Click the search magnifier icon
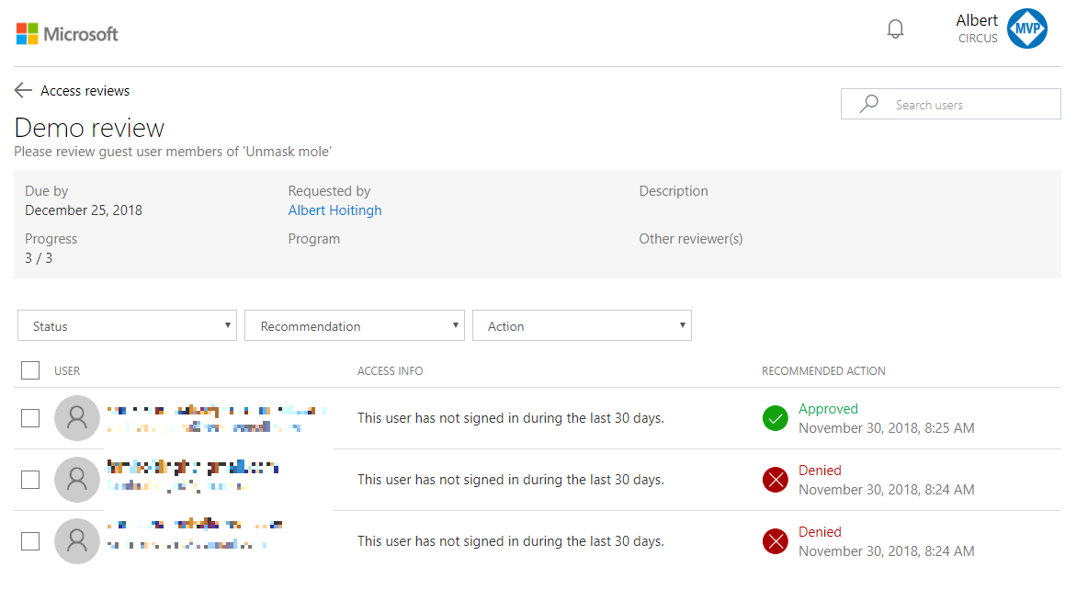This screenshot has height=590, width=1088. (868, 104)
